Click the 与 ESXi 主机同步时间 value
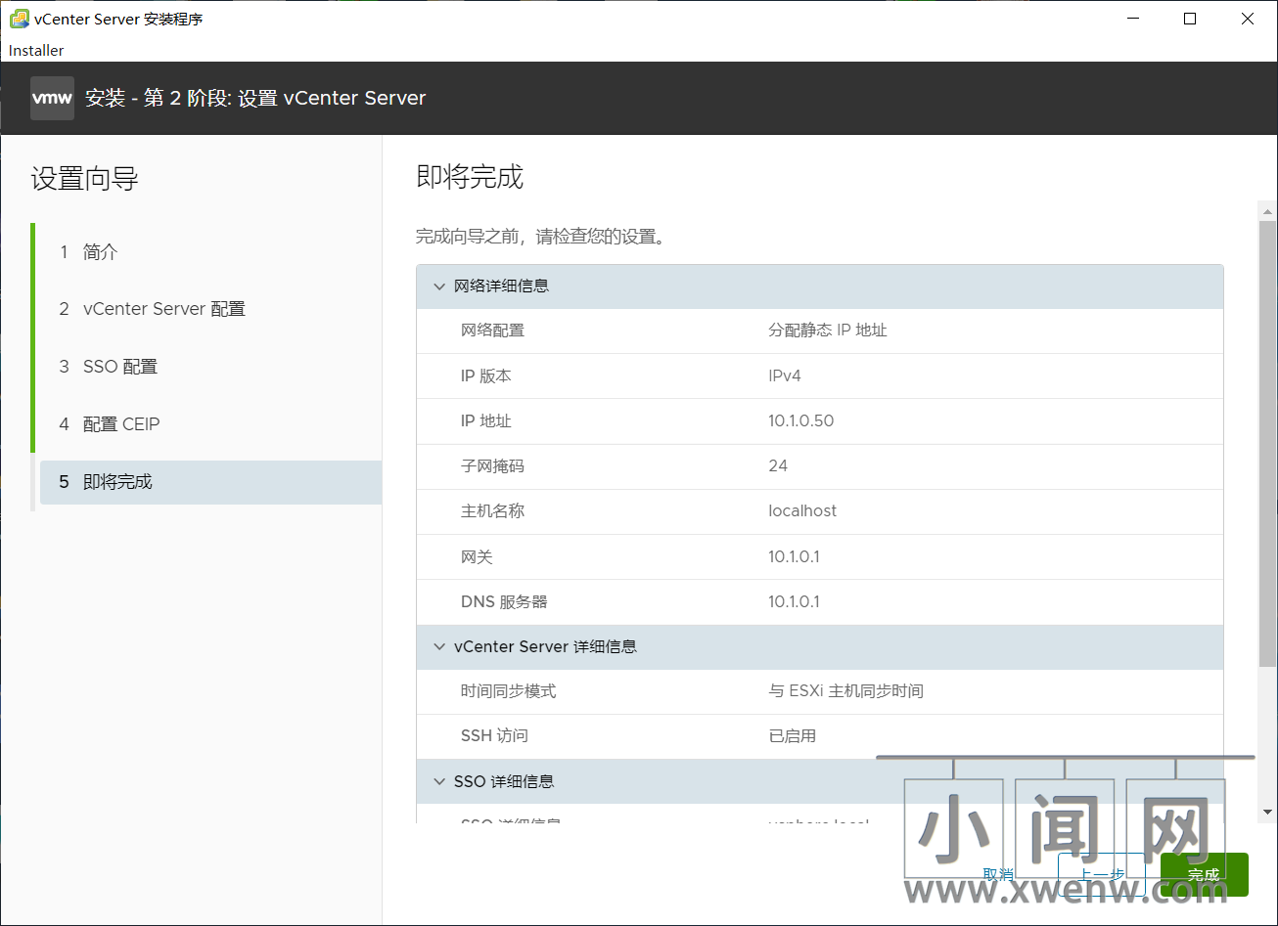Viewport: 1278px width, 926px height. (845, 691)
